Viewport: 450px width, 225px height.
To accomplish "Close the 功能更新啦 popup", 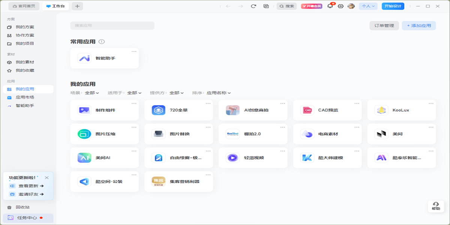I will pyautogui.click(x=46, y=178).
